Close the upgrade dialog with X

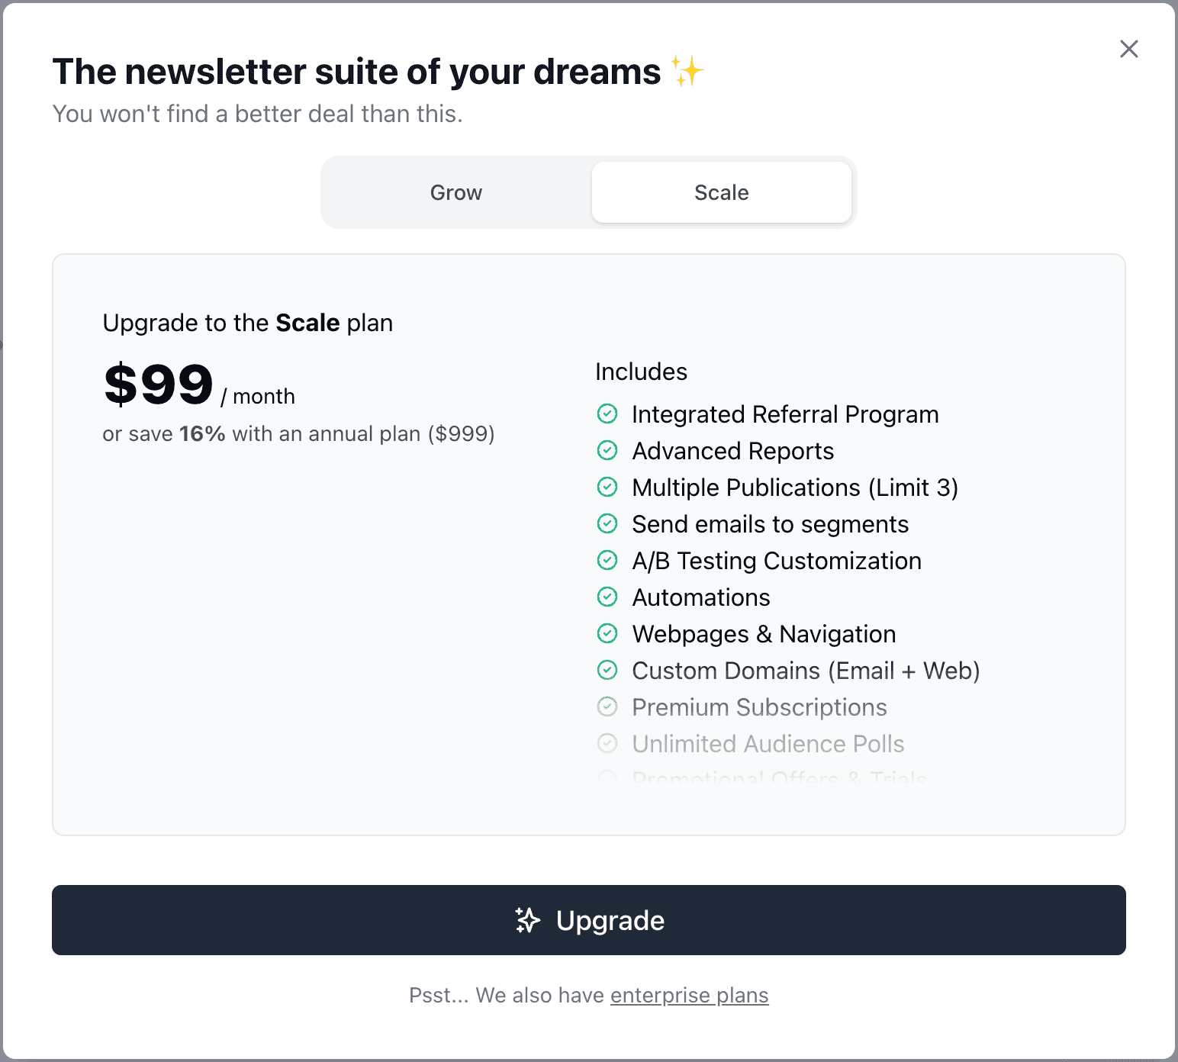point(1129,49)
